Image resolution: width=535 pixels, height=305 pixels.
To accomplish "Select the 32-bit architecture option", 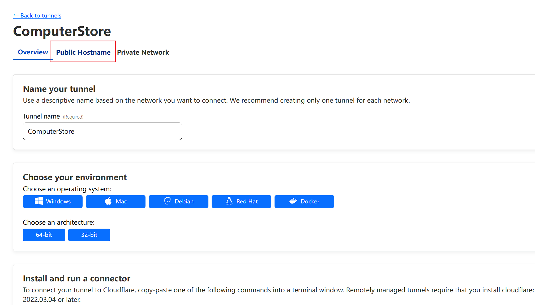I will pos(89,235).
